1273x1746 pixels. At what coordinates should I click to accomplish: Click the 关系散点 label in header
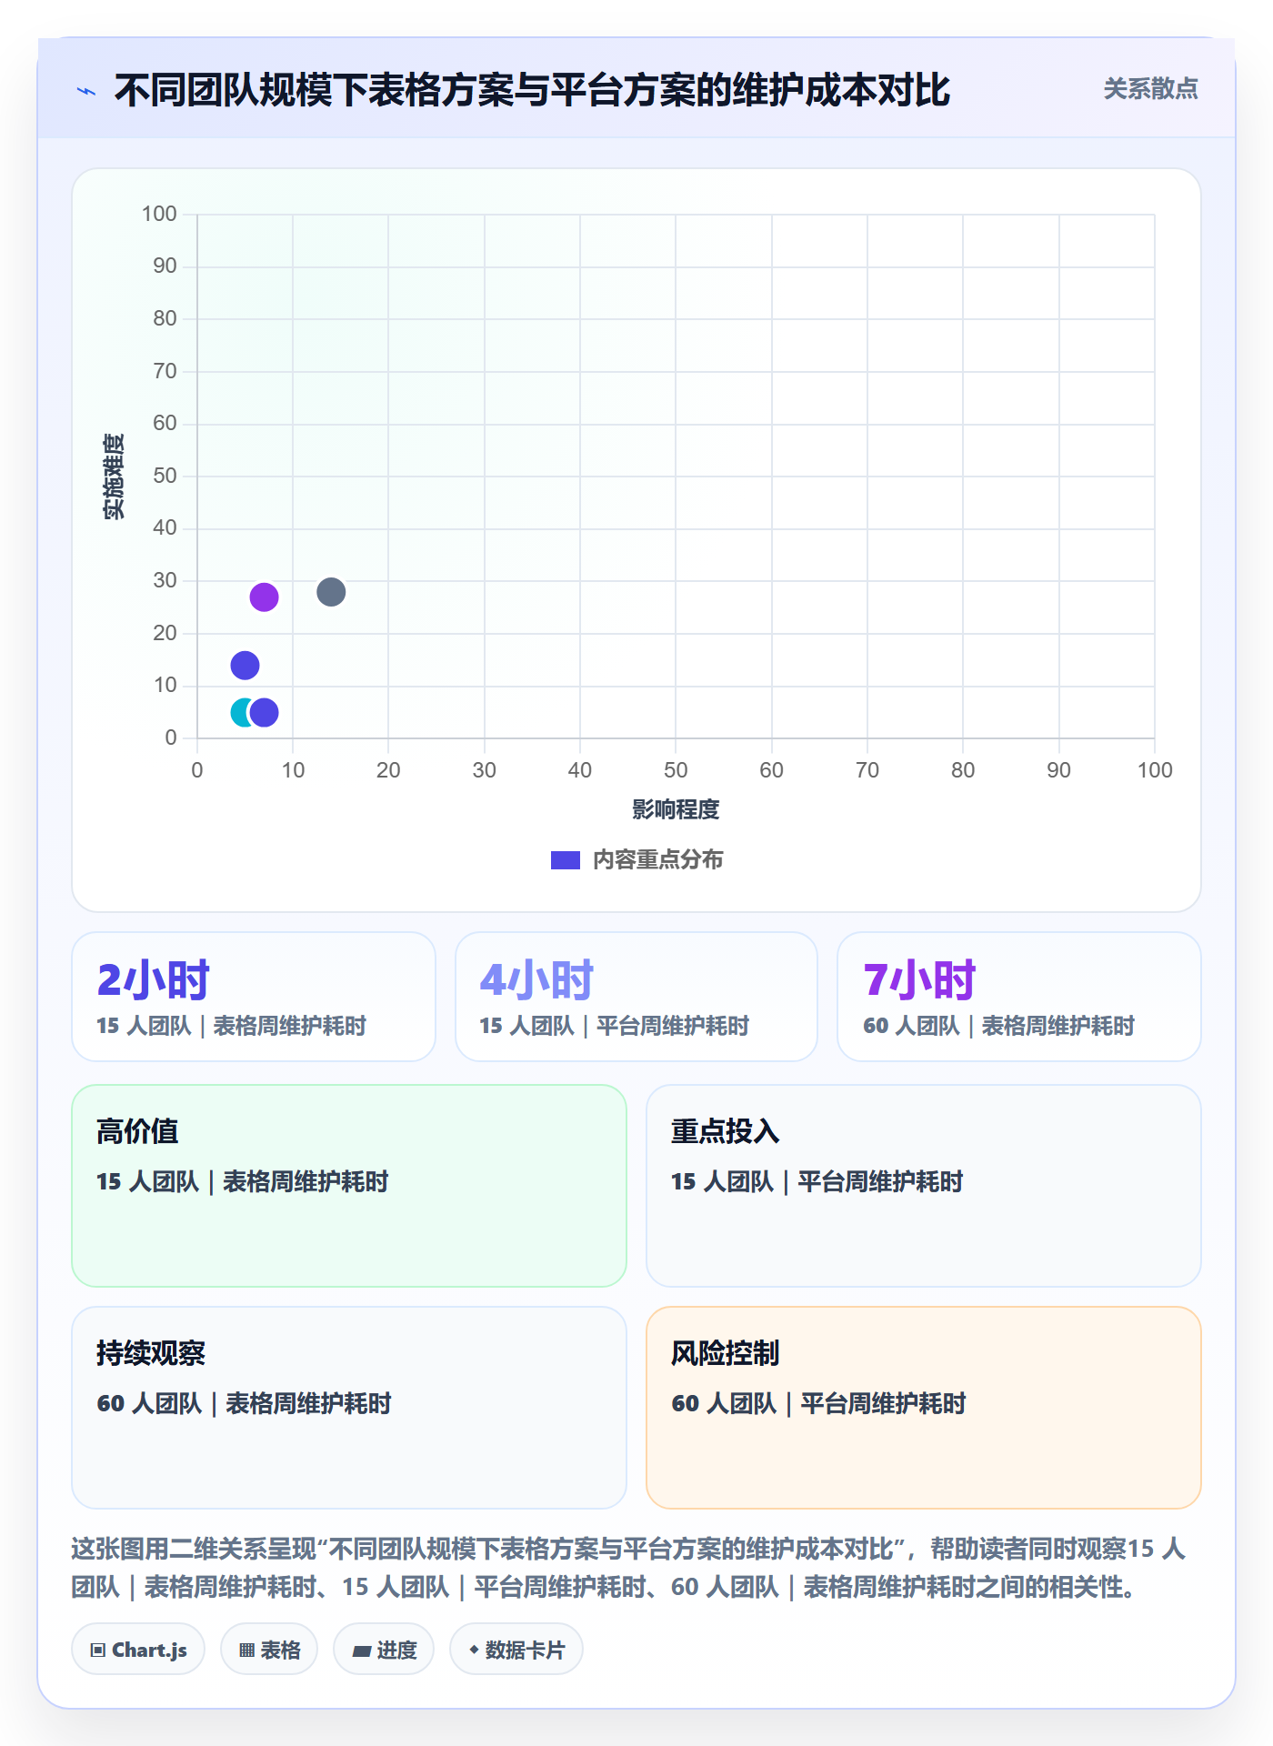pyautogui.click(x=1150, y=88)
